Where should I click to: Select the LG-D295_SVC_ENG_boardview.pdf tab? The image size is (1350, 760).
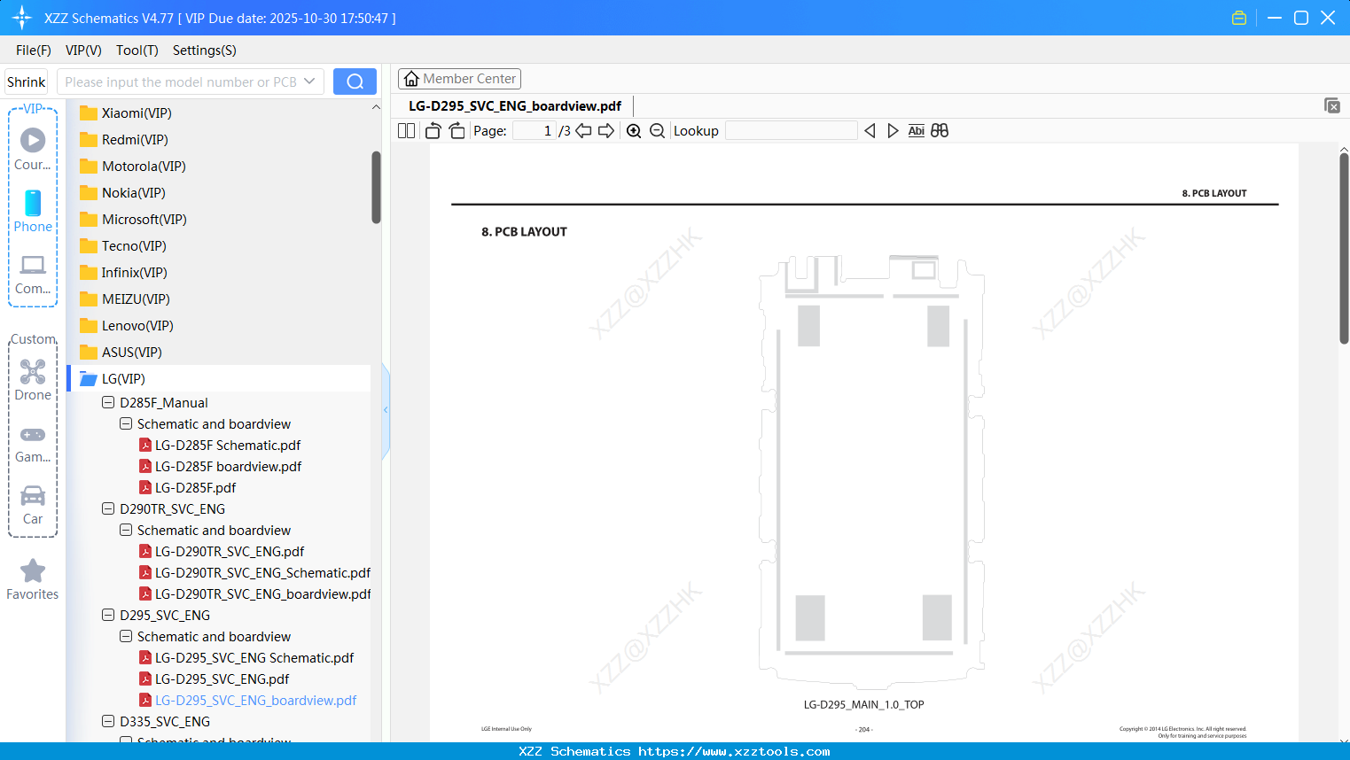[x=515, y=106]
